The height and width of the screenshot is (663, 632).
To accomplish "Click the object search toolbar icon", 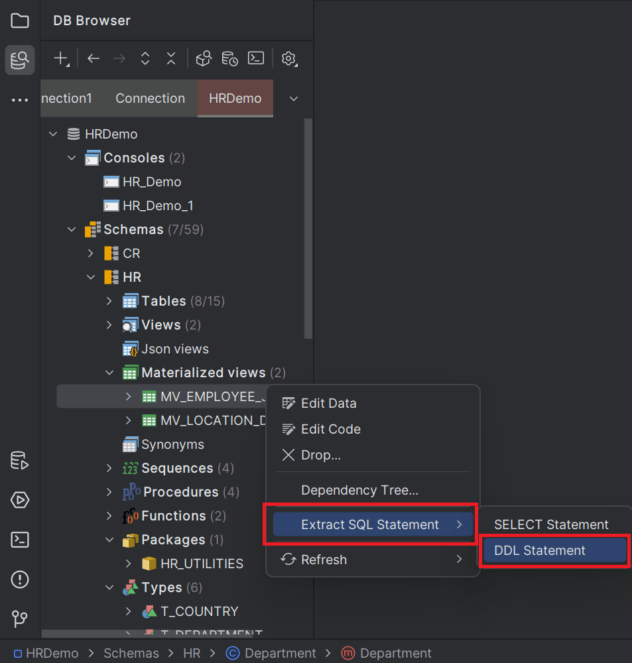I will coord(204,58).
